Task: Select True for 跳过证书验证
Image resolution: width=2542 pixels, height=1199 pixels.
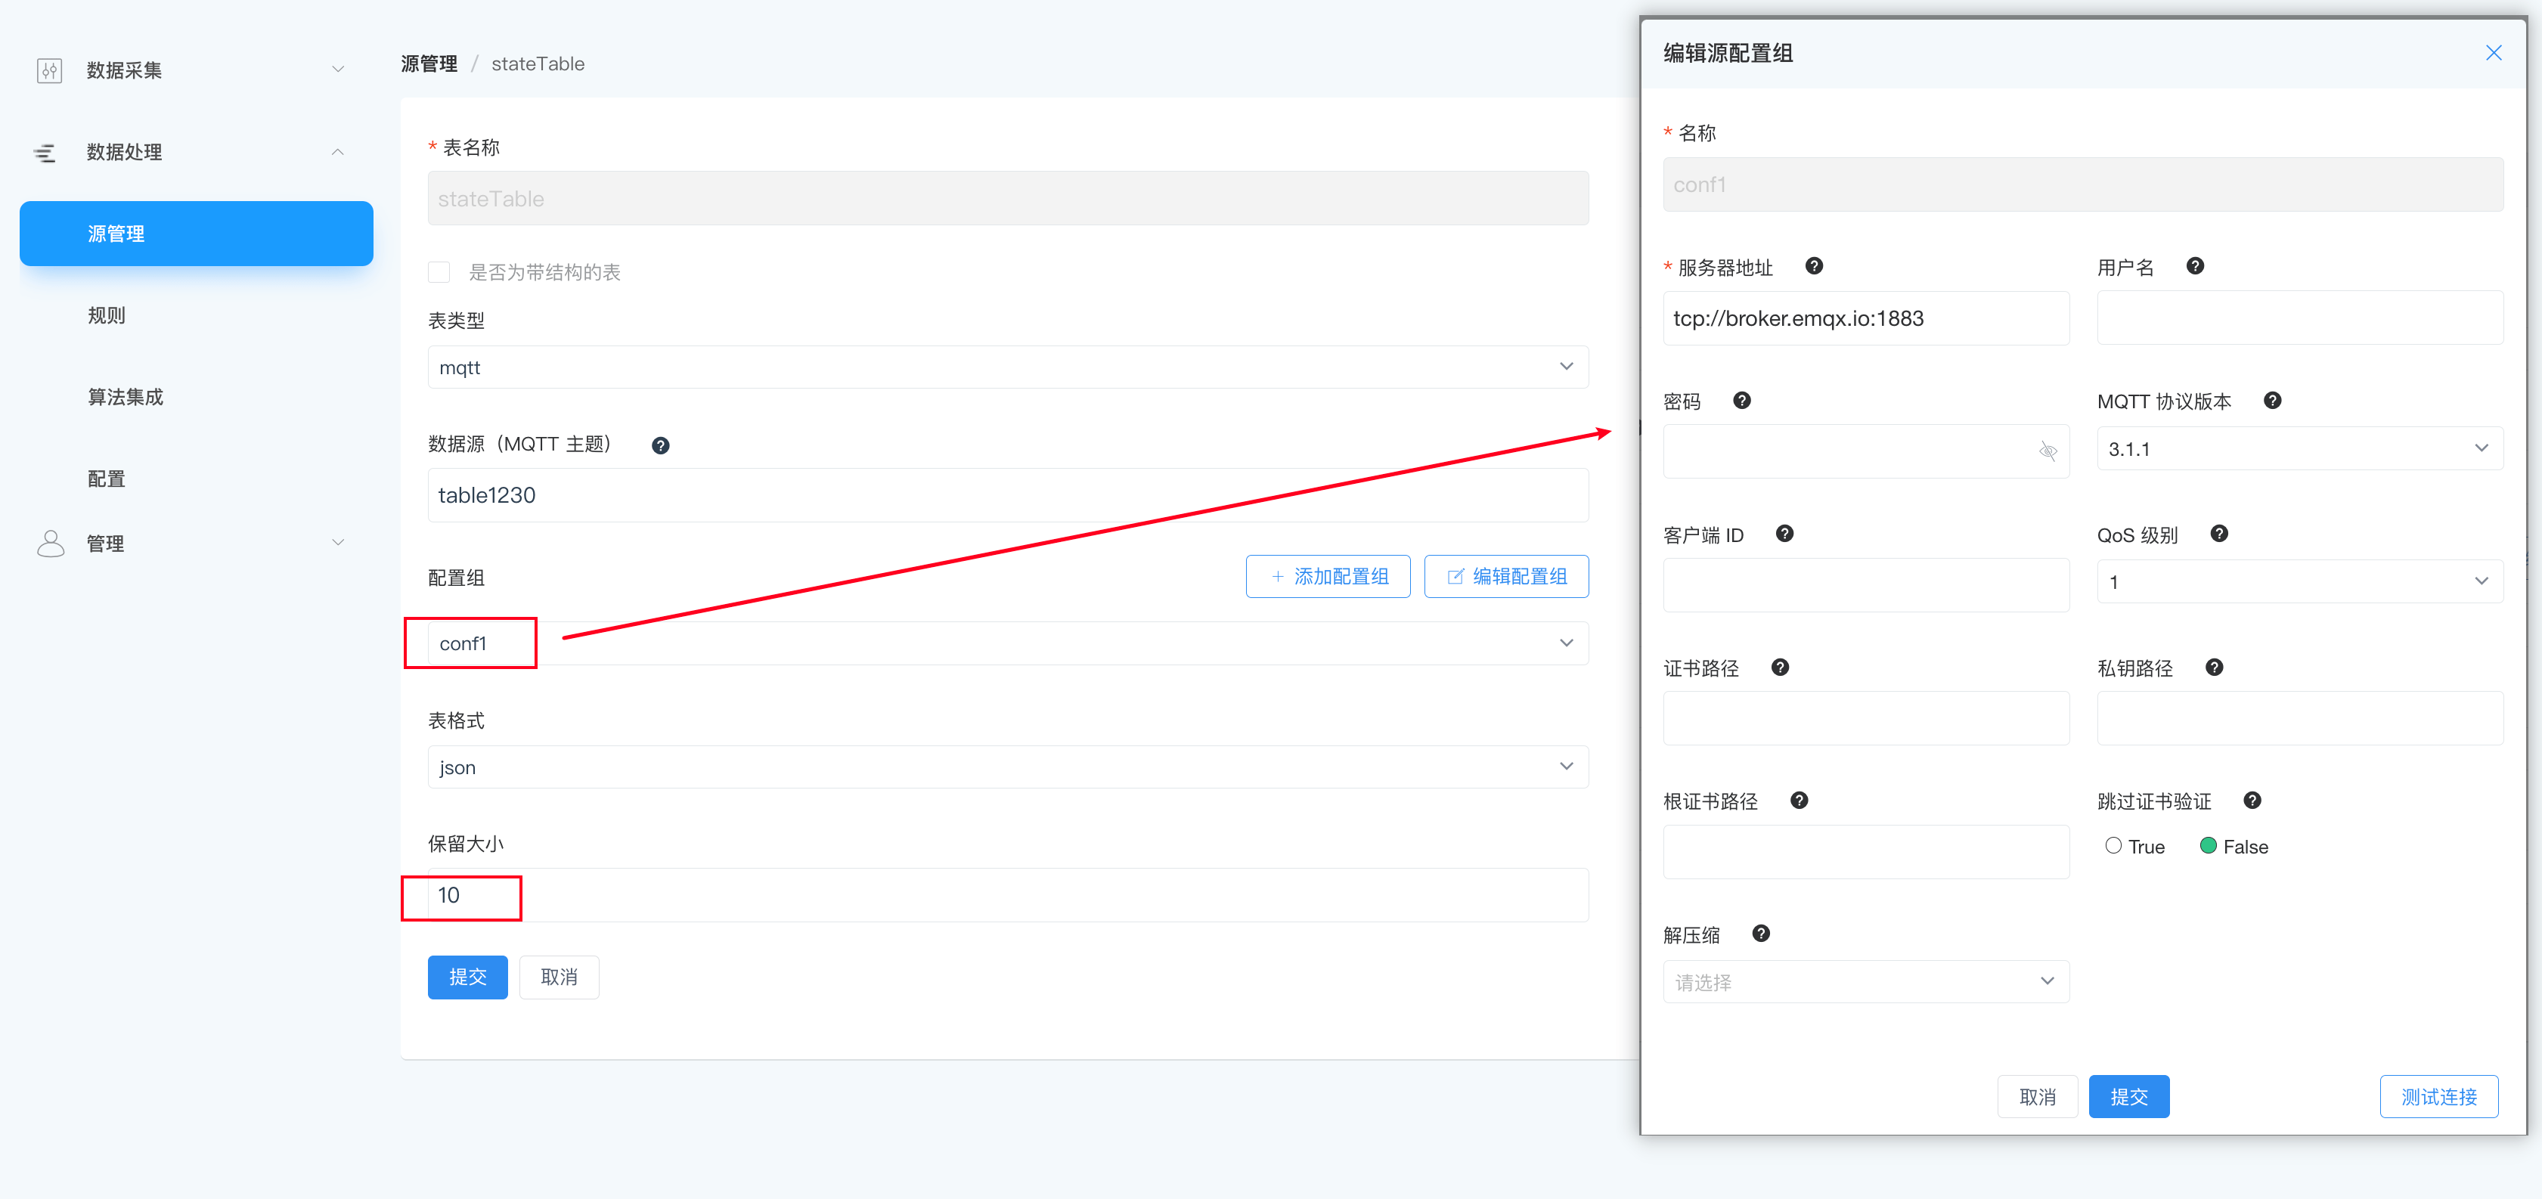Action: coord(2113,844)
